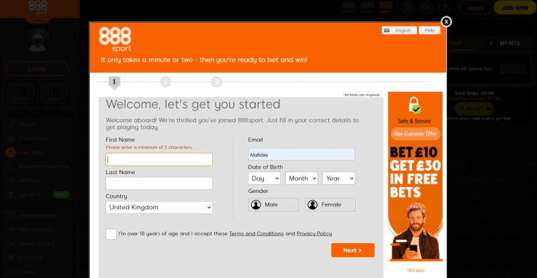Click the settings gear icon in top bar
Screen dimensions: 537x278
tap(408, 7)
